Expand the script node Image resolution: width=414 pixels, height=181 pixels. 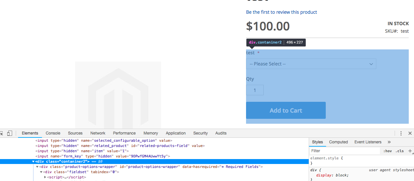(x=45, y=177)
